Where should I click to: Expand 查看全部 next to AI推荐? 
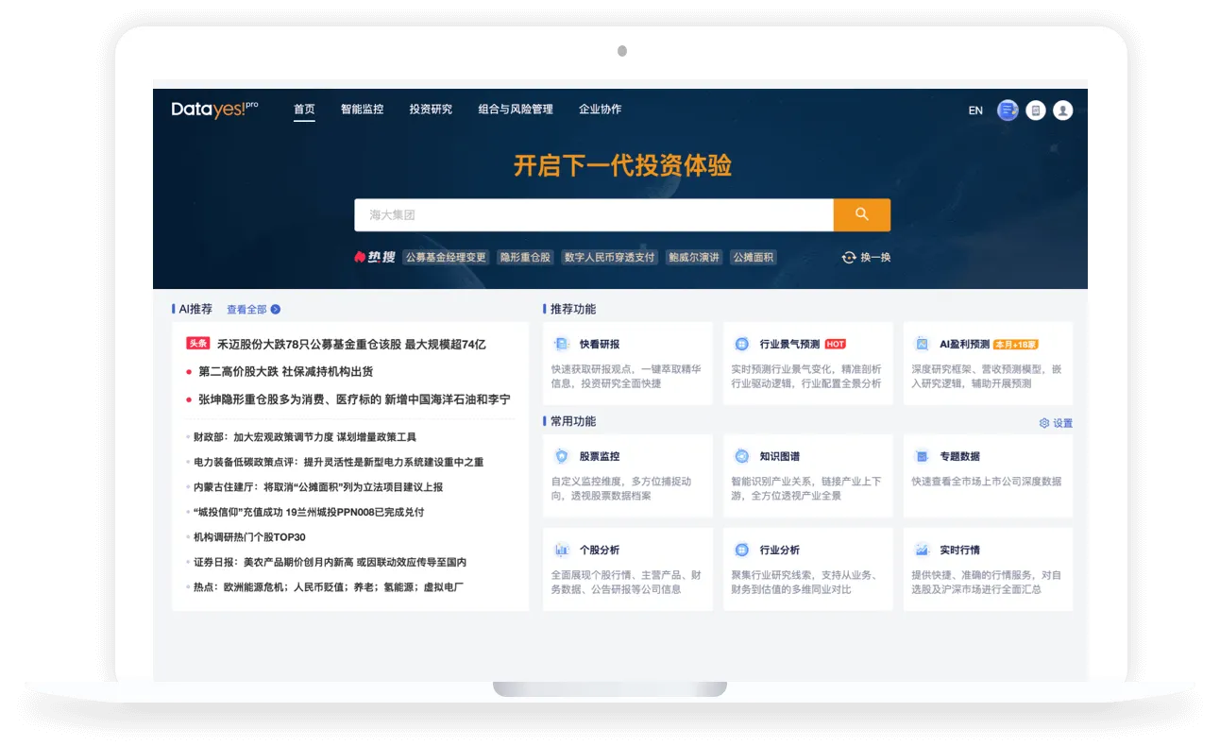click(253, 309)
